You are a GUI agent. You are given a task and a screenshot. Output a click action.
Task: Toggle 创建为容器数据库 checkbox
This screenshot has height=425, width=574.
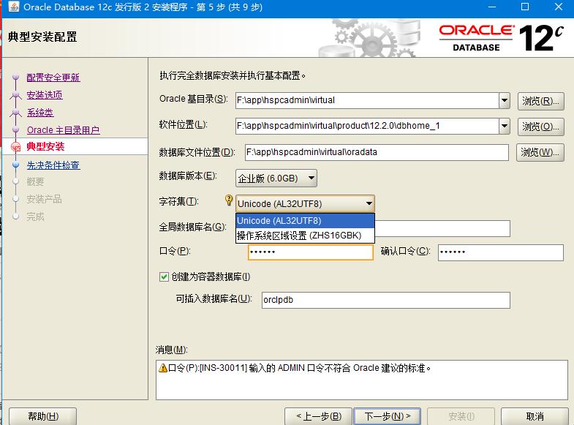coord(164,277)
